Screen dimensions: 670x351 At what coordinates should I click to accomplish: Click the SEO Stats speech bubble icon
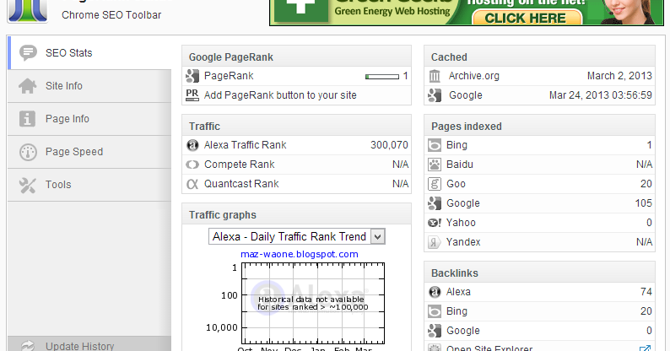[28, 53]
